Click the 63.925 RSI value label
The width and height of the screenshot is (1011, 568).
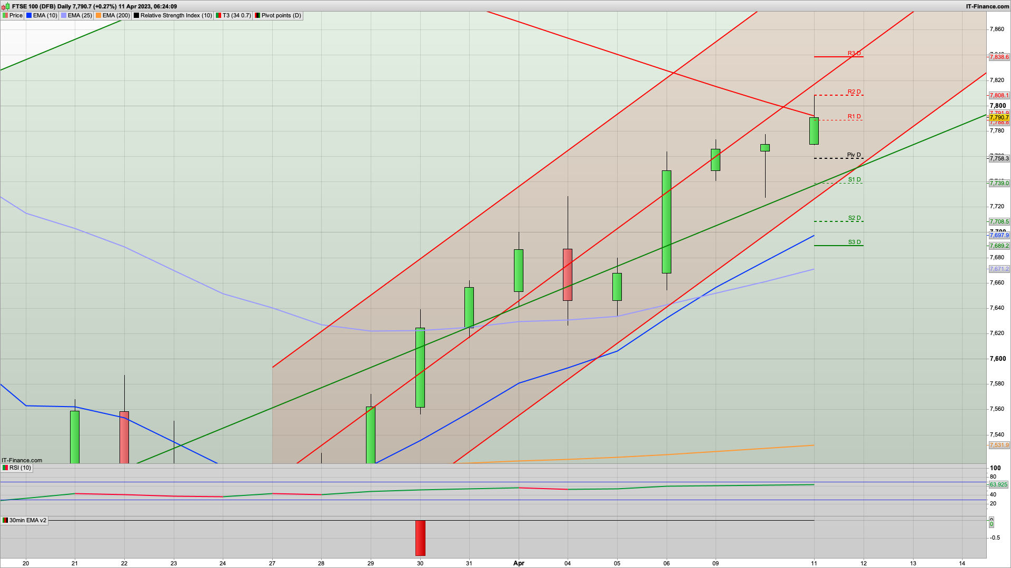pyautogui.click(x=998, y=484)
